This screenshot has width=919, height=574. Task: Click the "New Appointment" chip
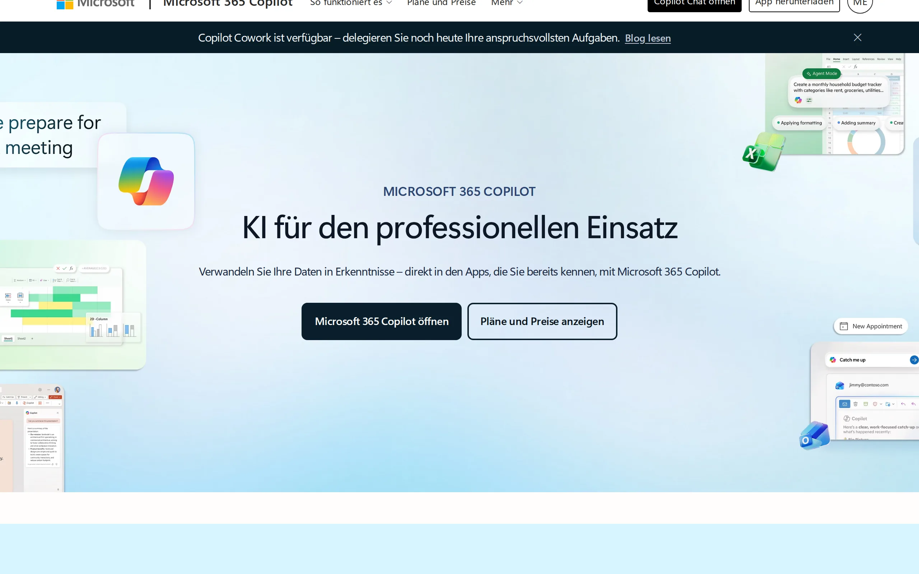[x=871, y=326]
